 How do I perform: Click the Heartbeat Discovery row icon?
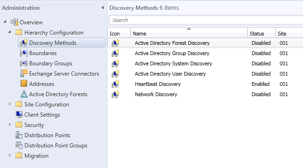pyautogui.click(x=115, y=84)
